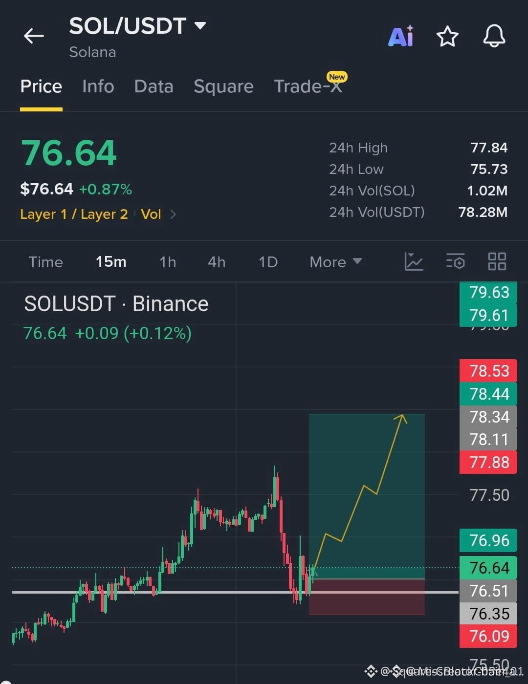Image resolution: width=528 pixels, height=684 pixels.
Task: Tap the 24h Vol(SOL) value 1.02M
Action: point(487,191)
